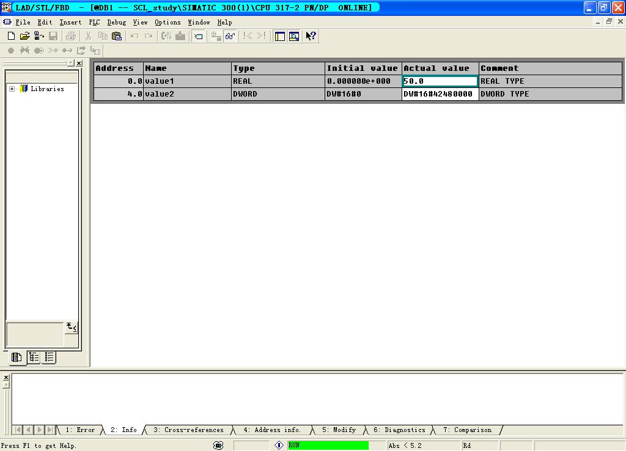Click the online connection toolbar icon
The width and height of the screenshot is (626, 451).
click(x=216, y=36)
